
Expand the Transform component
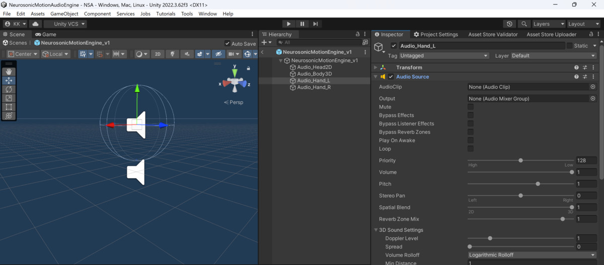[x=375, y=67]
